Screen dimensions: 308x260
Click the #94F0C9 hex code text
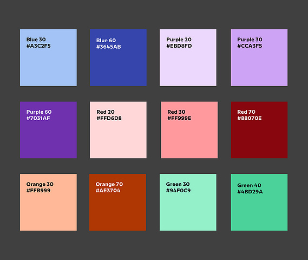pyautogui.click(x=178, y=191)
